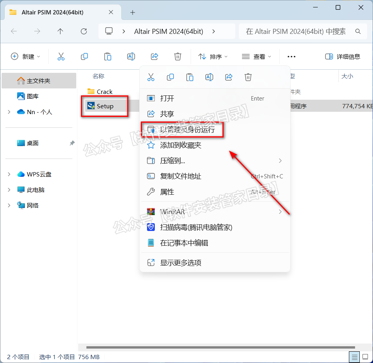Click the computer icon in the address bar
The height and width of the screenshot is (363, 373).
pos(109,31)
